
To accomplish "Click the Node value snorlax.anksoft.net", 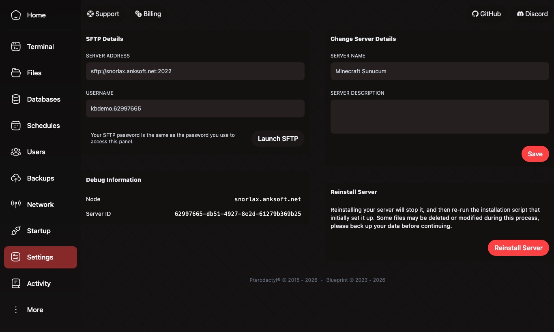I will pos(268,199).
